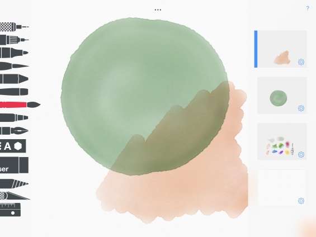Select the empty bottom layer thumbnail

click(x=282, y=188)
